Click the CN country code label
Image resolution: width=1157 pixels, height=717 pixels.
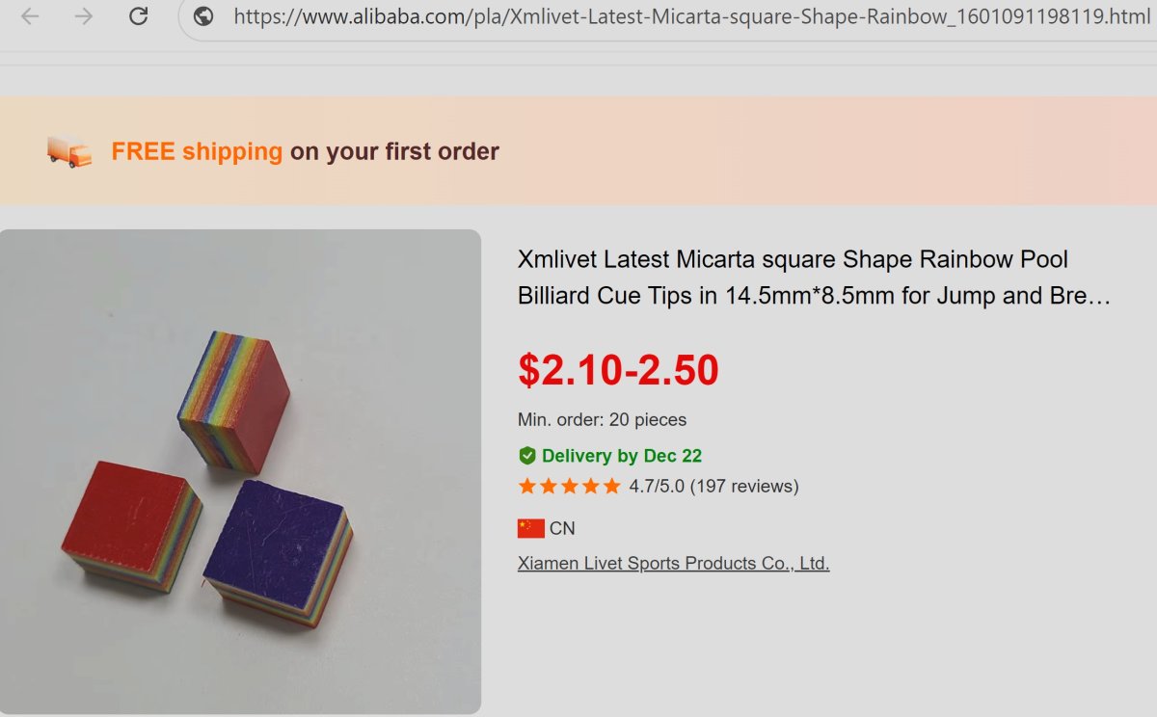[x=562, y=528]
